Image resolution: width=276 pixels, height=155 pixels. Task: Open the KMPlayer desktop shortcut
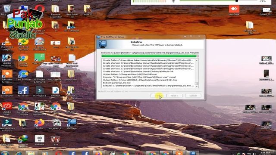pyautogui.click(x=72, y=124)
